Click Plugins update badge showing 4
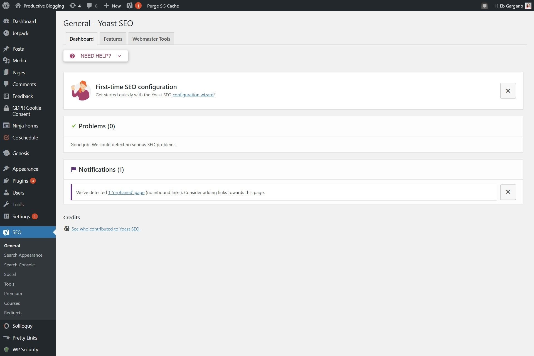This screenshot has width=534, height=356. [x=33, y=181]
